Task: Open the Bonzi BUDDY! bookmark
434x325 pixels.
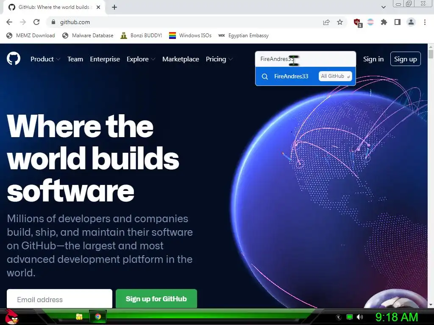Action: point(141,36)
